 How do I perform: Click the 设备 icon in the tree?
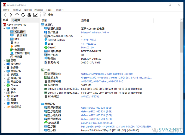tap(8, 89)
